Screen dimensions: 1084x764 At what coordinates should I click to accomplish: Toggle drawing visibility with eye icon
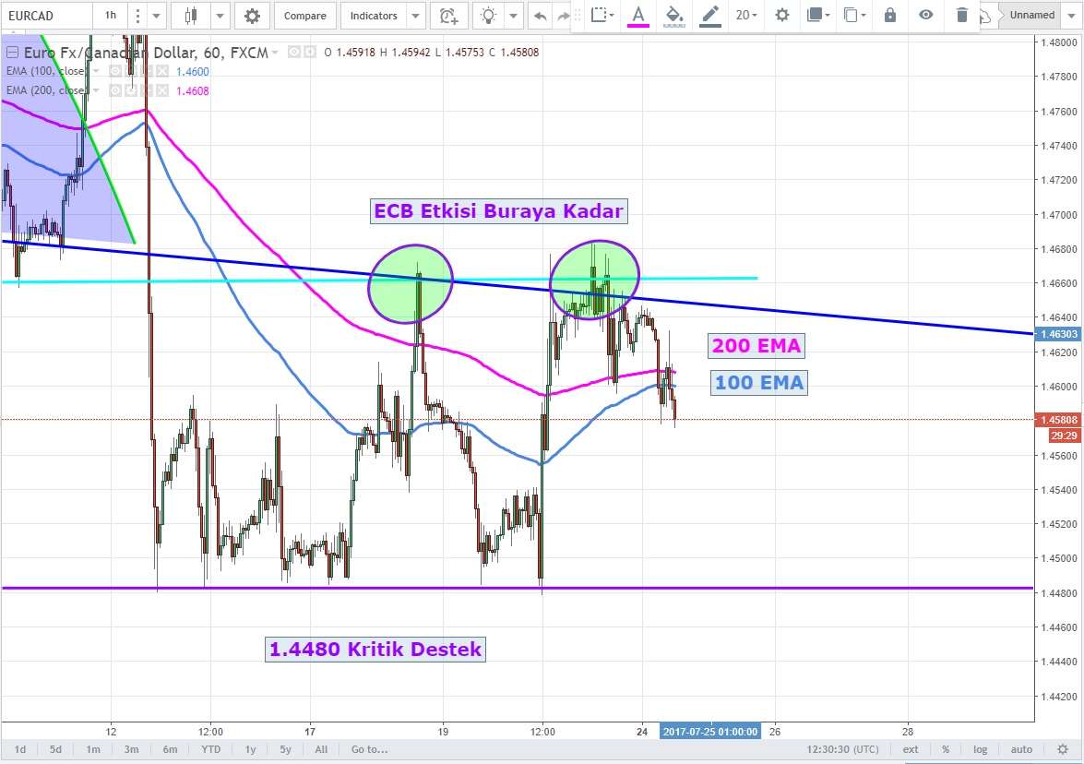[925, 15]
